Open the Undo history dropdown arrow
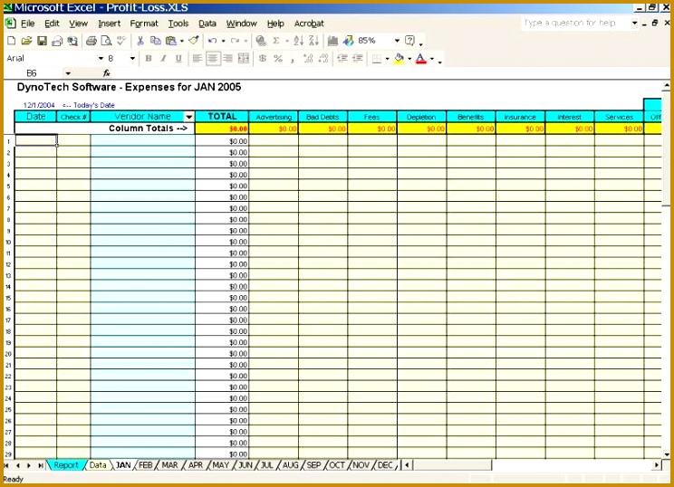 (223, 41)
